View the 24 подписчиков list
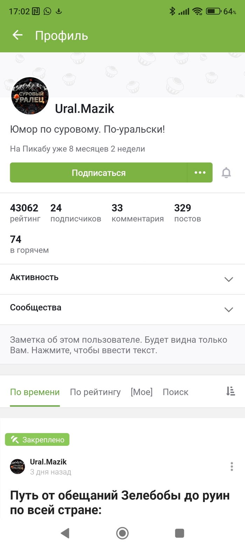Image resolution: width=245 pixels, height=548 pixels. click(76, 213)
